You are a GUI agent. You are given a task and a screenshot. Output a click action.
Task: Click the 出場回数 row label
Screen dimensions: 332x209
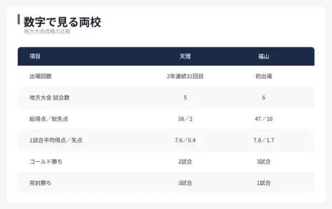click(x=40, y=76)
